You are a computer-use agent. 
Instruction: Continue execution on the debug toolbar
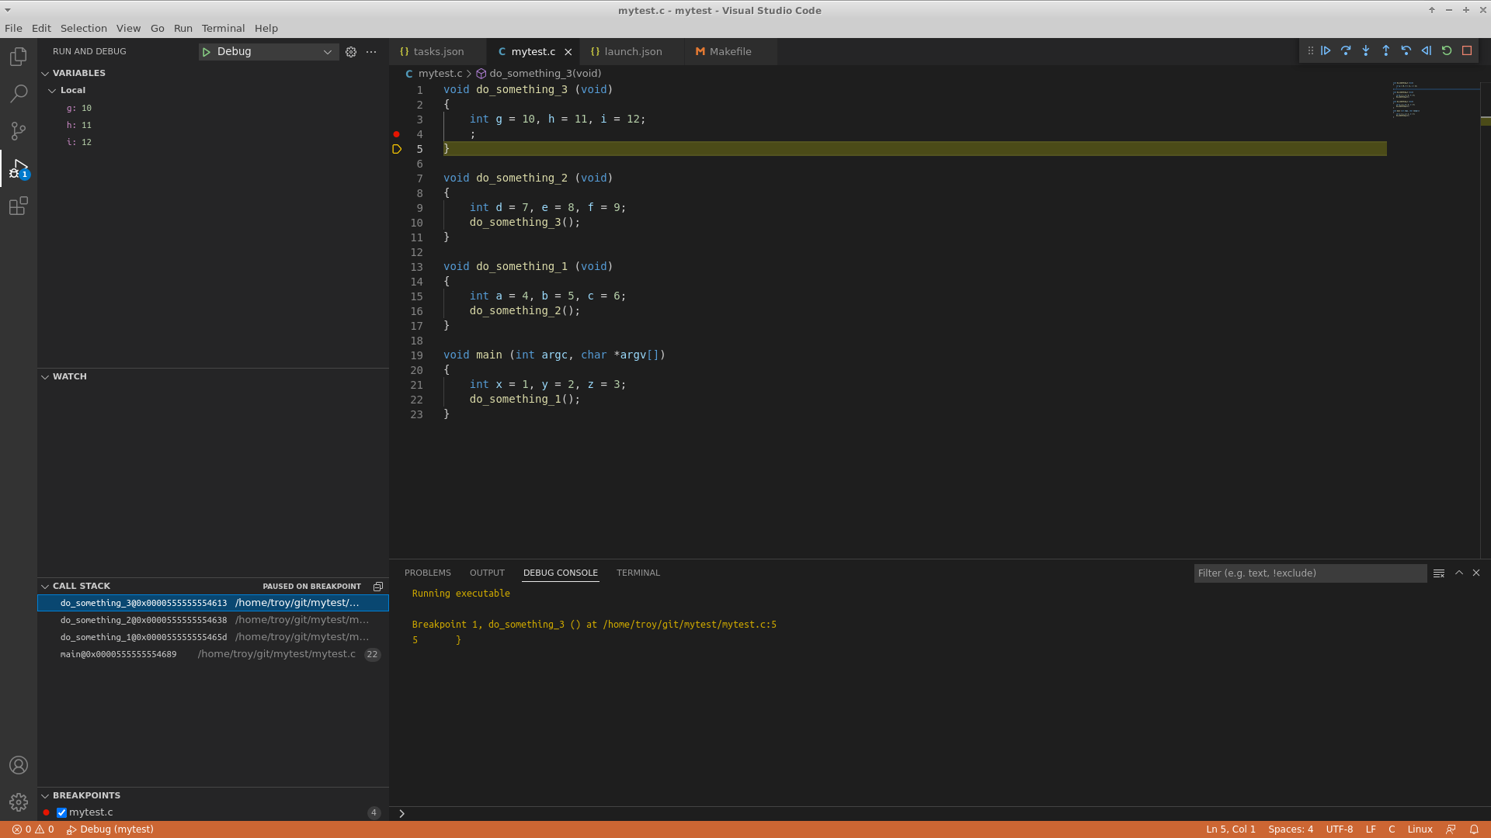1326,50
